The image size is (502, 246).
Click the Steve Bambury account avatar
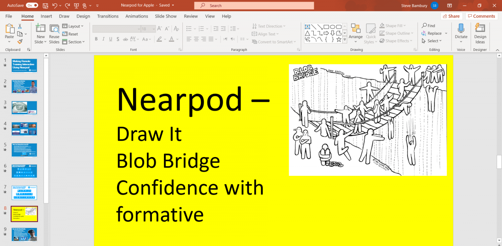coord(435,5)
